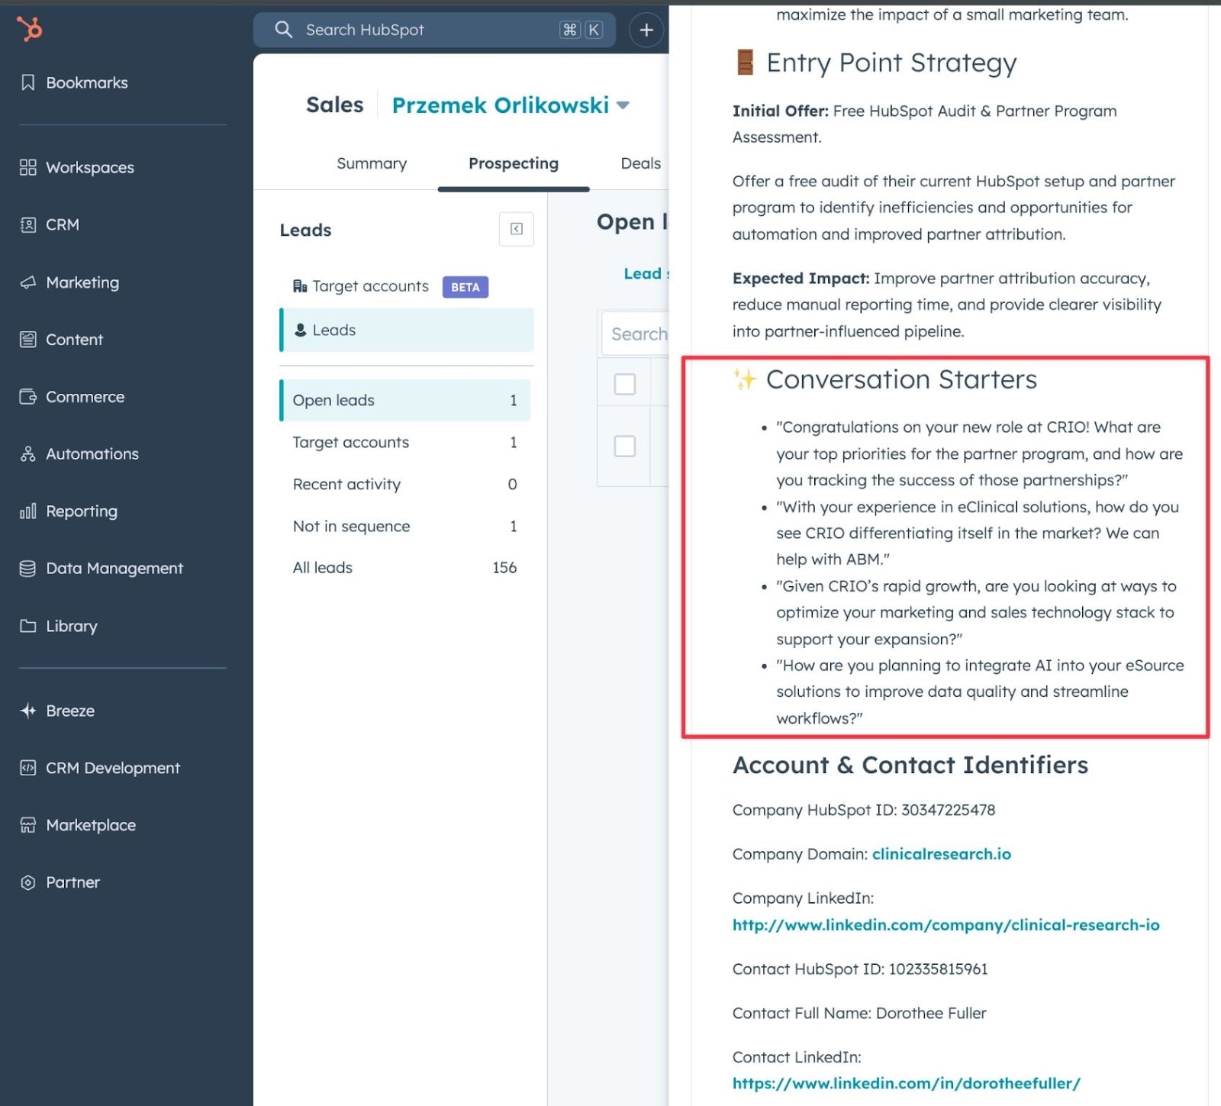This screenshot has width=1221, height=1106.
Task: Open the Automations sidebar section
Action: (79, 454)
